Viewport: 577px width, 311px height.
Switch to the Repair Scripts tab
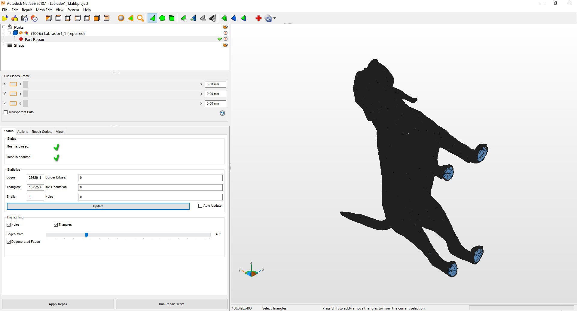coord(42,132)
